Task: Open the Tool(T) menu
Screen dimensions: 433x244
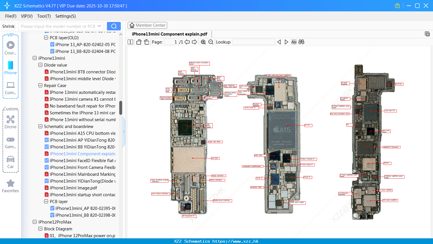Action: tap(44, 16)
